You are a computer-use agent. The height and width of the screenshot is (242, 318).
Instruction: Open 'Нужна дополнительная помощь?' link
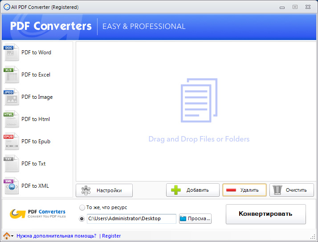(x=57, y=236)
